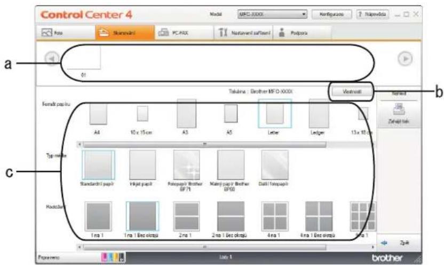Image resolution: width=444 pixels, height=265 pixels.
Task: Pick 2 na 1 Bez okrajů layout
Action: [x=231, y=216]
